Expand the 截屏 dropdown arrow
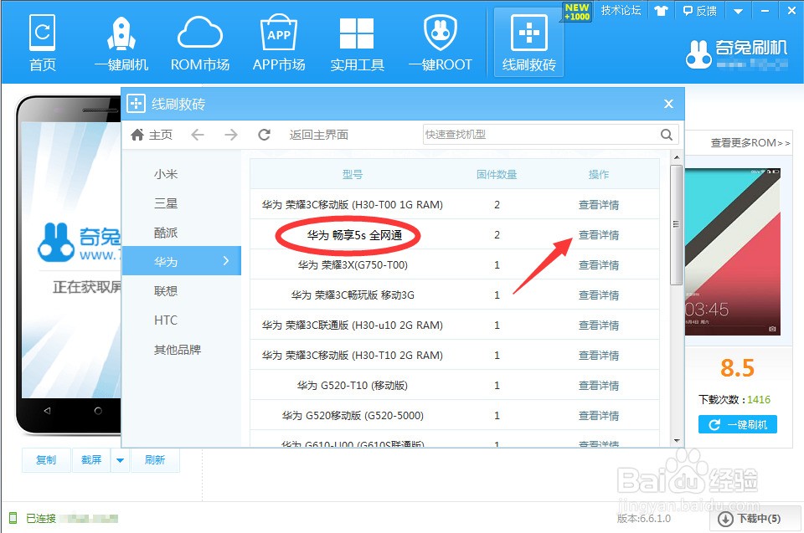 pos(120,460)
